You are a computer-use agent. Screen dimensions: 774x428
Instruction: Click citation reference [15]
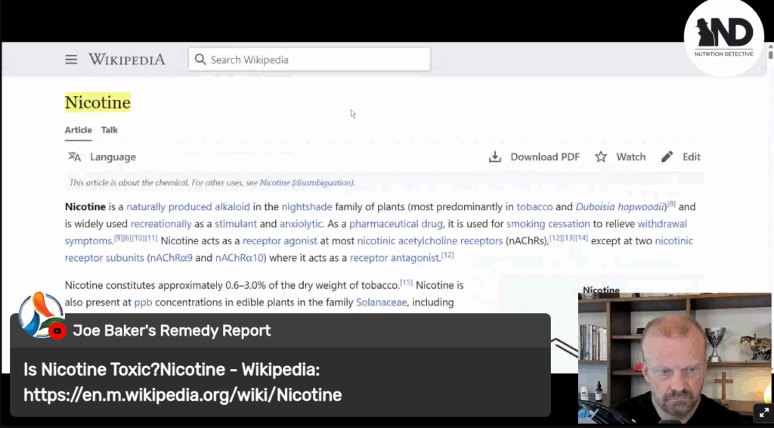click(406, 282)
